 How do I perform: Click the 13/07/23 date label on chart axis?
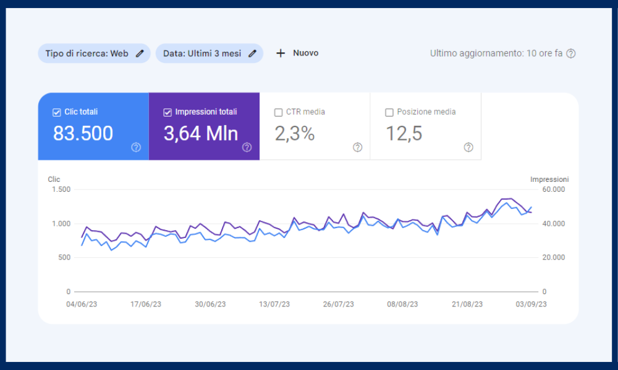274,304
